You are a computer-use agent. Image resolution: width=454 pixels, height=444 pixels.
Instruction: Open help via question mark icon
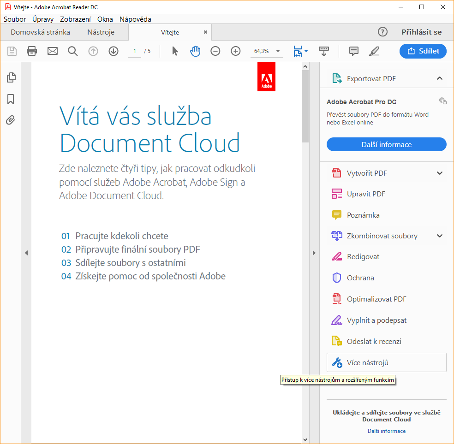pos(382,32)
